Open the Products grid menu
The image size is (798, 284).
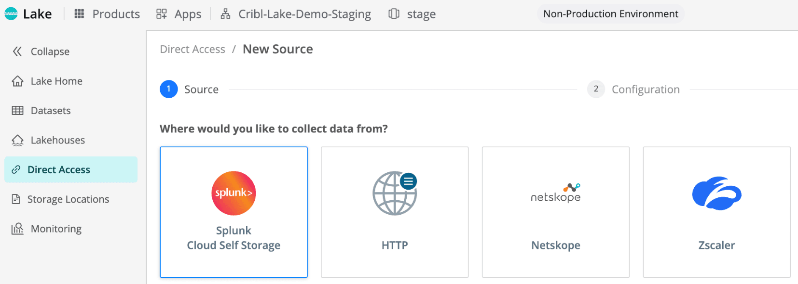[107, 14]
